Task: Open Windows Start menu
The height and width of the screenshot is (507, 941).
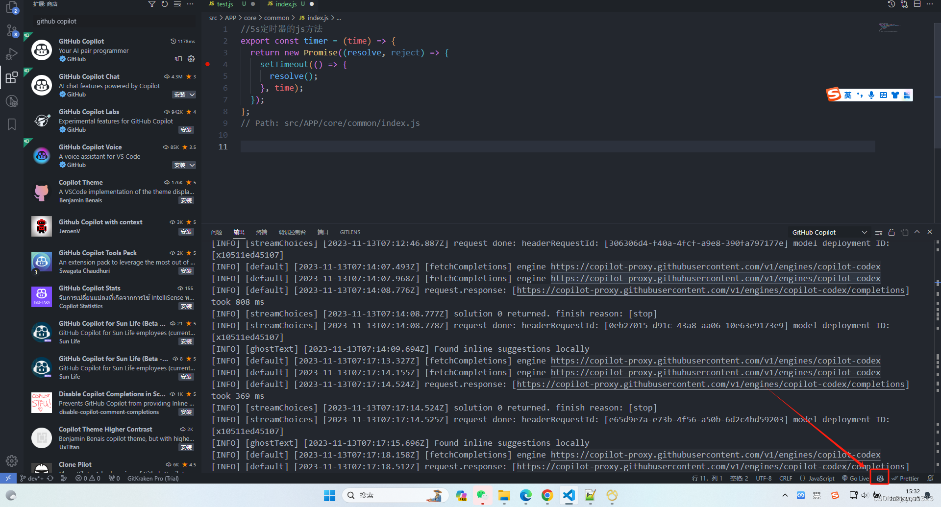Action: coord(329,495)
